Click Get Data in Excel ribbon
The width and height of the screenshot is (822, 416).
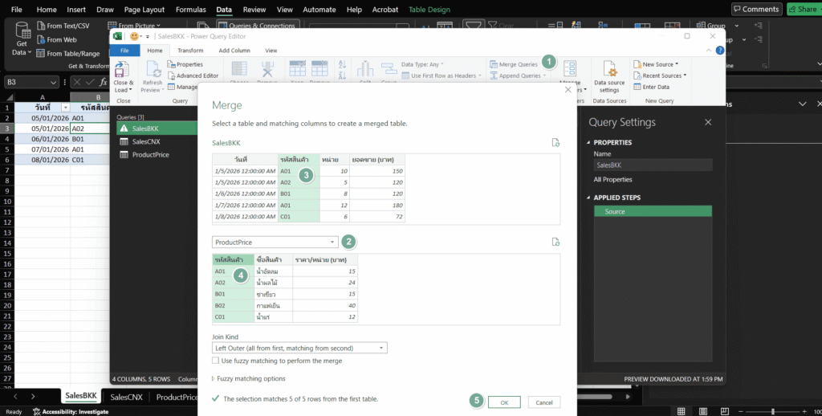[22, 39]
